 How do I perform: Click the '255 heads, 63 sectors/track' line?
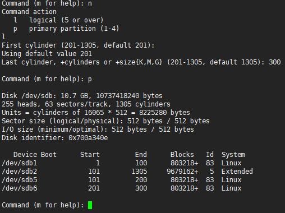(86, 104)
